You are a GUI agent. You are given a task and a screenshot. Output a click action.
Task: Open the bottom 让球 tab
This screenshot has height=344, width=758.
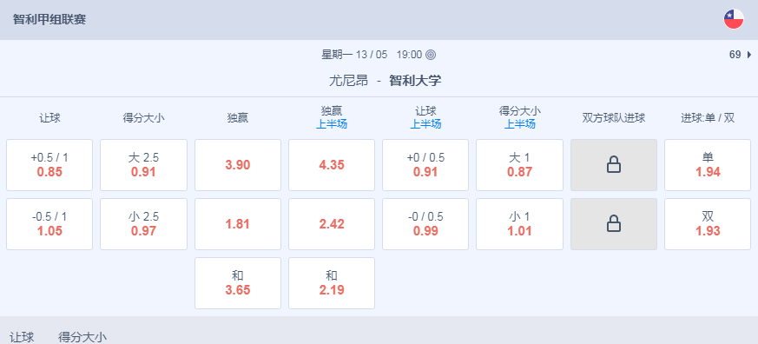pos(22,337)
